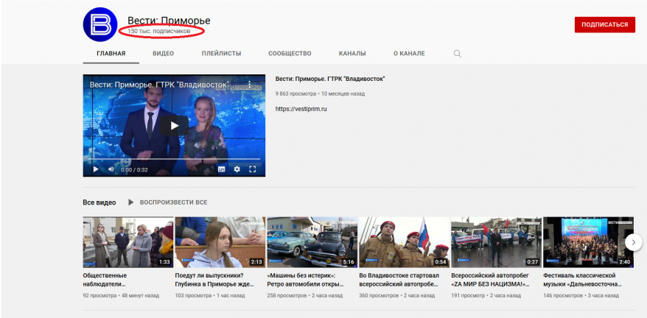The width and height of the screenshot is (647, 318).
Task: Open the 0:54 video thumbnail
Action: pyautogui.click(x=404, y=242)
